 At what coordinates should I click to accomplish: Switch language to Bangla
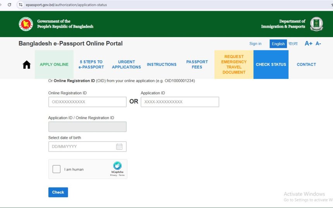[293, 44]
